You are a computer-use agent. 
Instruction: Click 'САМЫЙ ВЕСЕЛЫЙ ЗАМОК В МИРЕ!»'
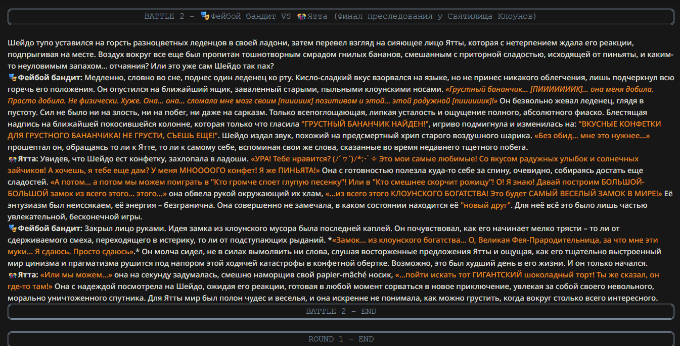pyautogui.click(x=596, y=194)
